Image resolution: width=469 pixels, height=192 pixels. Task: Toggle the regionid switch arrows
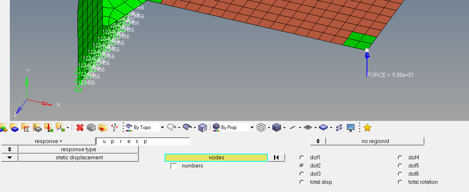point(318,141)
